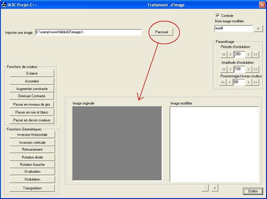Click the Triangulation button
Viewport: 267px width, 199px height.
(32, 188)
